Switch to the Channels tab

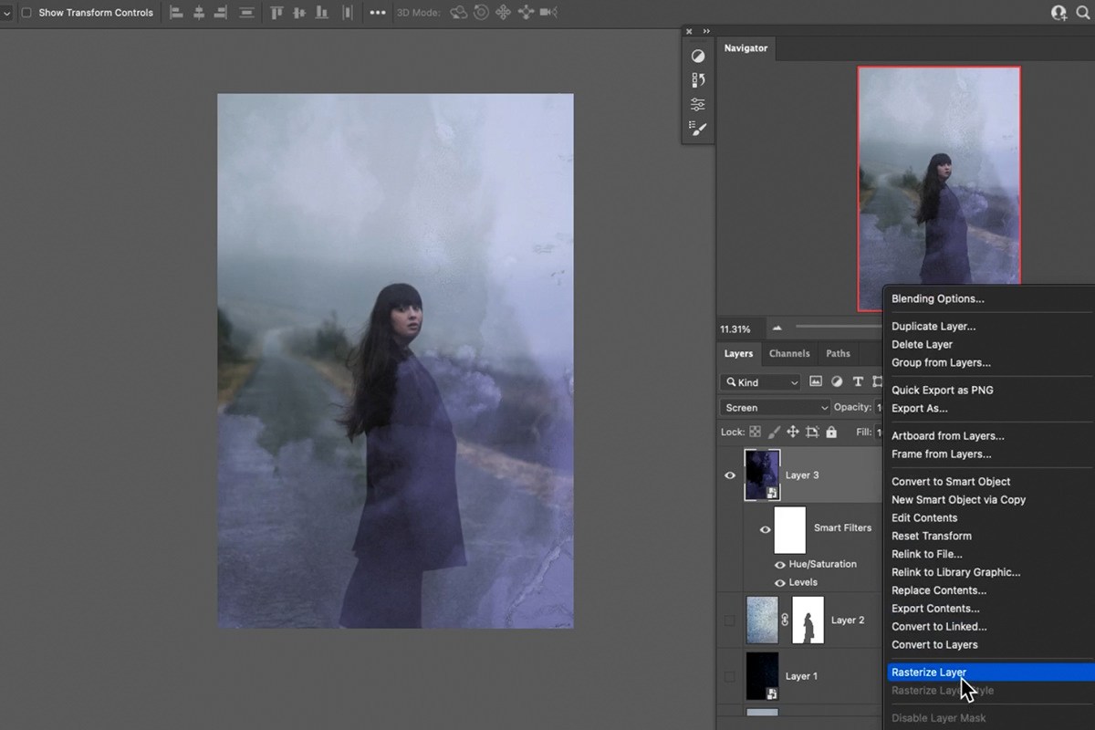point(789,353)
